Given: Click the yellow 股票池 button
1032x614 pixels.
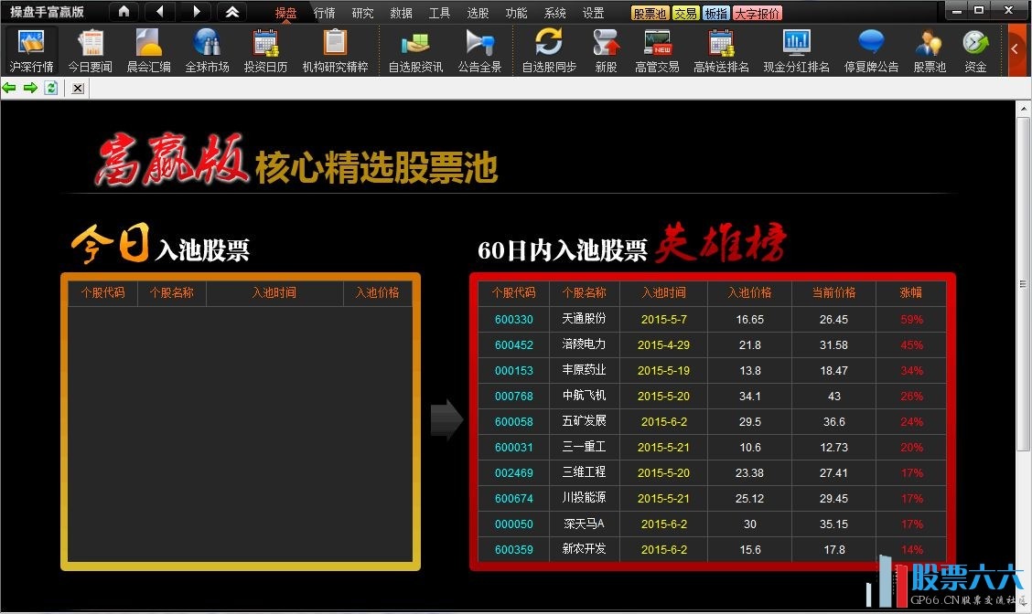Looking at the screenshot, I should pyautogui.click(x=650, y=14).
